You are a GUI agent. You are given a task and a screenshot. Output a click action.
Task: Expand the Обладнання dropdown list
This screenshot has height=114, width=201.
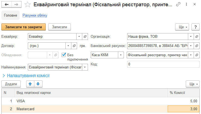(50, 55)
